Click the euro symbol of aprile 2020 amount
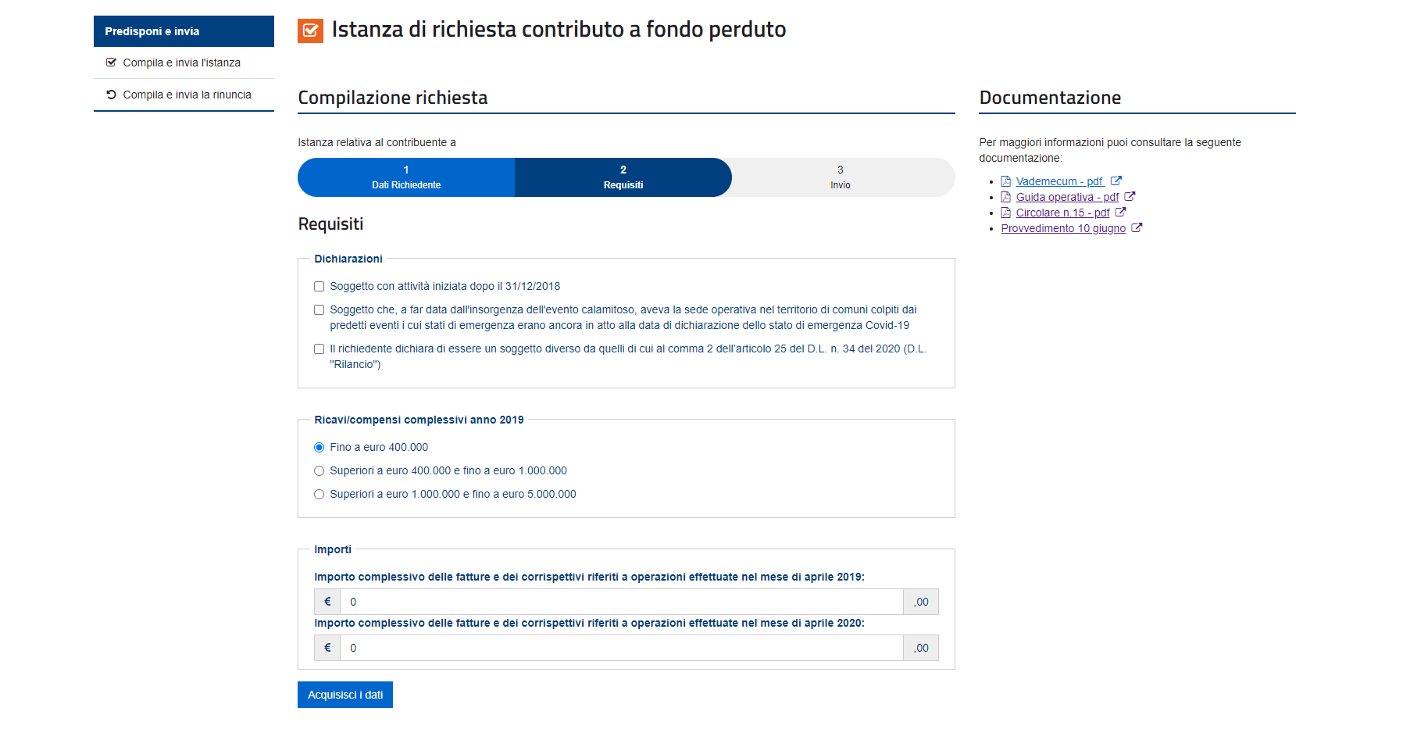This screenshot has width=1410, height=740. coord(327,648)
